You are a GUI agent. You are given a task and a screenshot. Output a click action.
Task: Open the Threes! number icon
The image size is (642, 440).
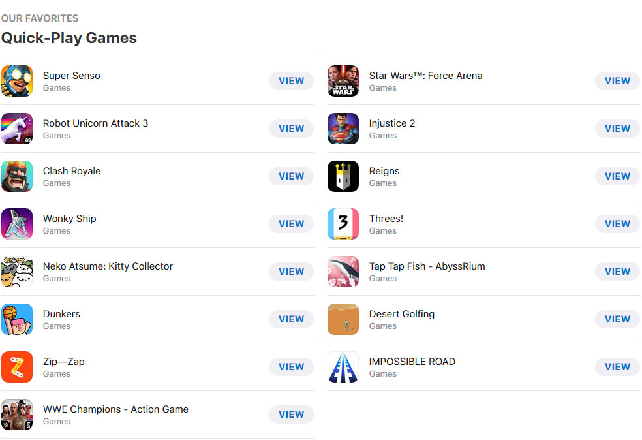pos(343,224)
